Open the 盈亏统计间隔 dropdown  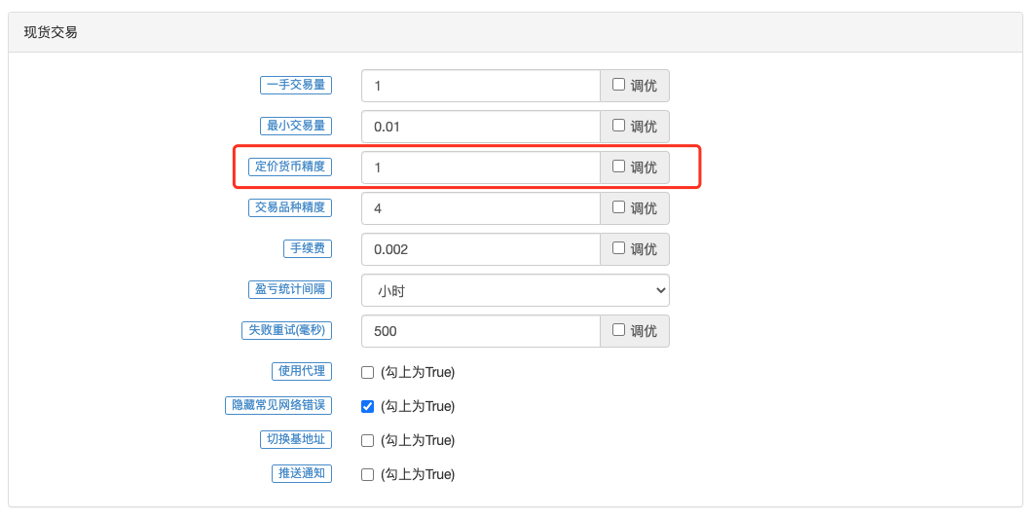click(x=515, y=290)
